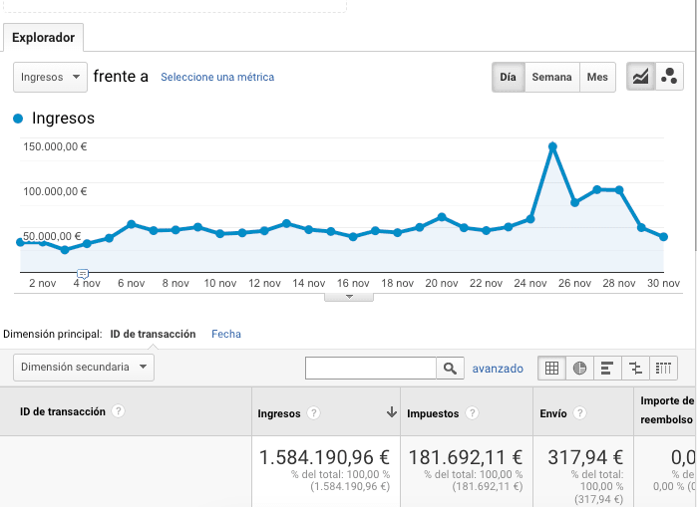This screenshot has height=507, width=697.
Task: Switch primary dimension to Fecha
Action: 226,335
